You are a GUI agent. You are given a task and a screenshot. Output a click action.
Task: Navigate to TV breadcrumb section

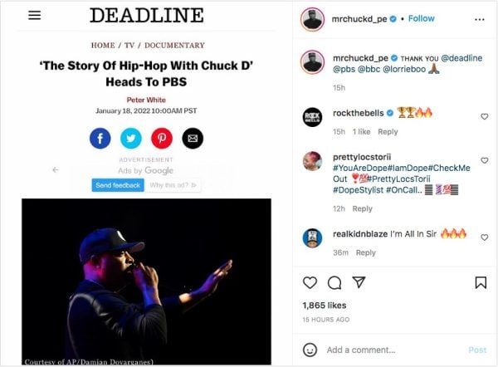[x=129, y=46]
